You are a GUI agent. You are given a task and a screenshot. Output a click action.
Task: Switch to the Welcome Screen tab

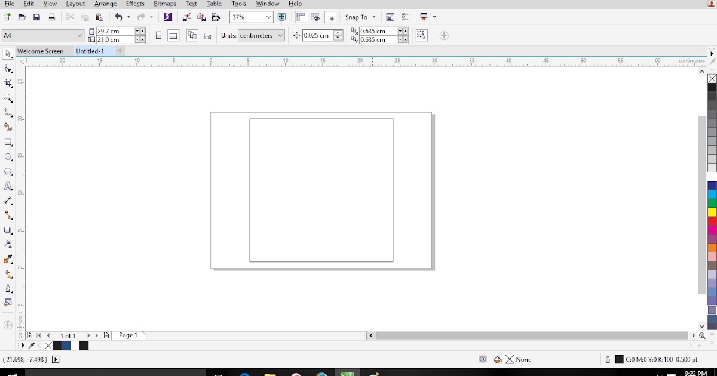pyautogui.click(x=41, y=51)
